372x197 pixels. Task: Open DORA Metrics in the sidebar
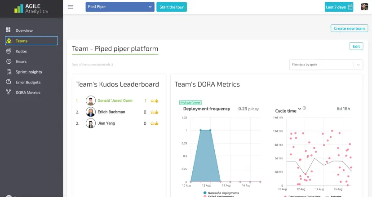[x=31, y=93]
